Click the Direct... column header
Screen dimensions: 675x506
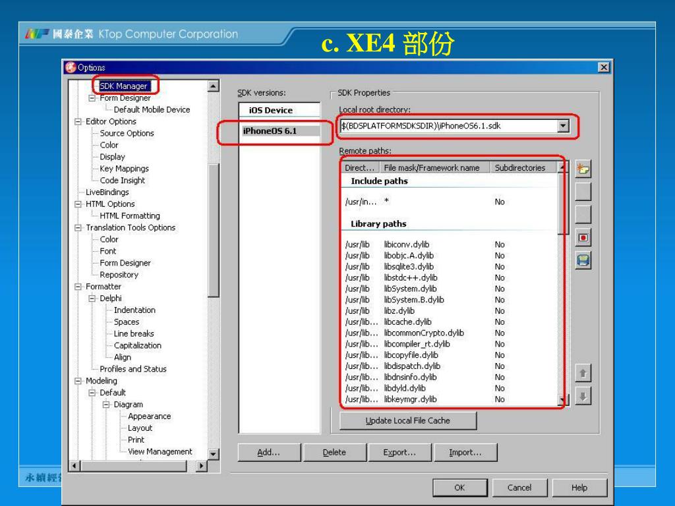361,168
